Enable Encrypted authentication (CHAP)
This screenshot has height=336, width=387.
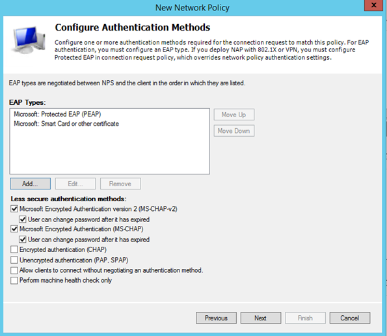(14, 249)
